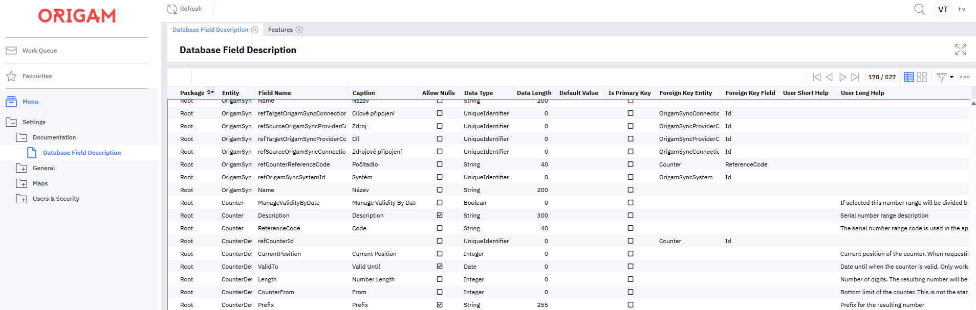This screenshot has height=310, width=976.
Task: Sort by the Field Name column header
Action: [x=275, y=93]
